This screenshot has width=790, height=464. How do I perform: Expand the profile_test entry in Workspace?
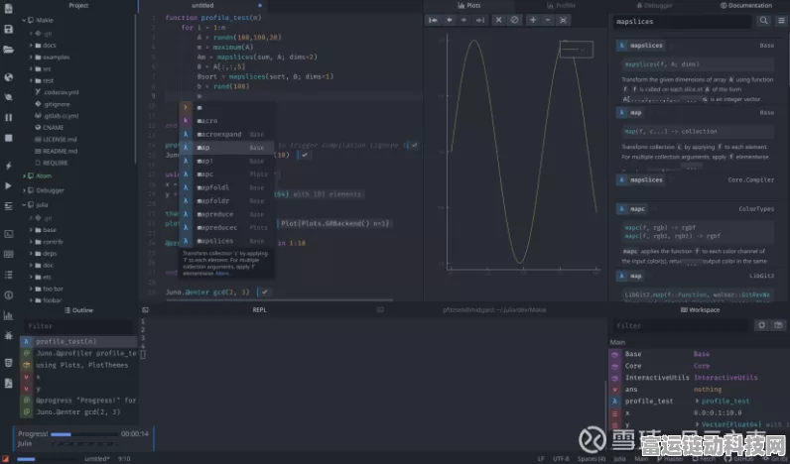coord(697,402)
